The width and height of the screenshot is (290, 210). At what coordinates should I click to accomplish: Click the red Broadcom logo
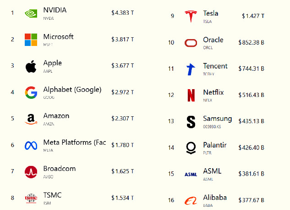pyautogui.click(x=31, y=172)
